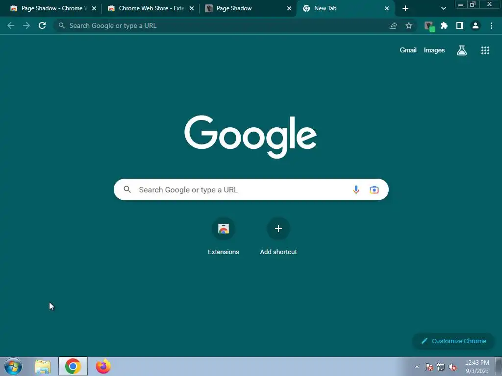
Task: Click the magnifier icon in the search box
Action: pyautogui.click(x=127, y=189)
